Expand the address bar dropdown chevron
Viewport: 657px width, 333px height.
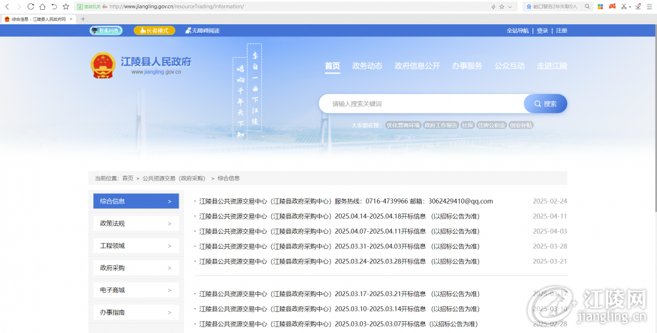(x=510, y=7)
